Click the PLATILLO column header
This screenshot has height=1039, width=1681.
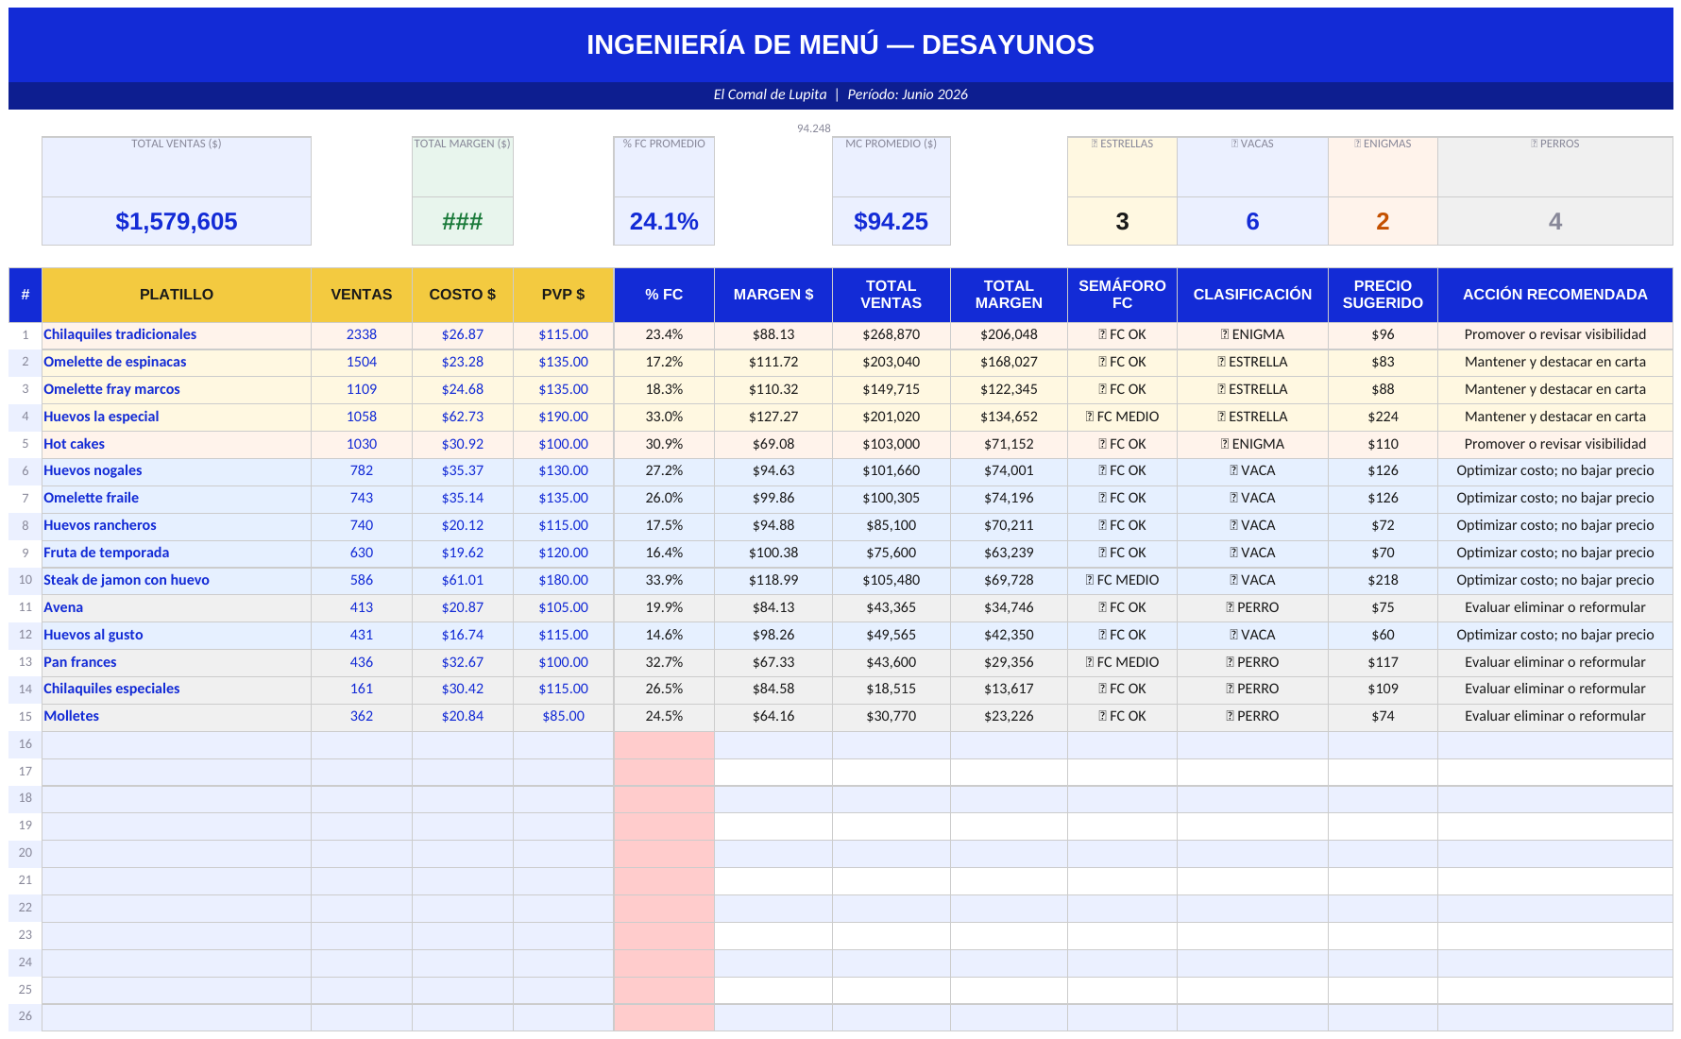[177, 295]
